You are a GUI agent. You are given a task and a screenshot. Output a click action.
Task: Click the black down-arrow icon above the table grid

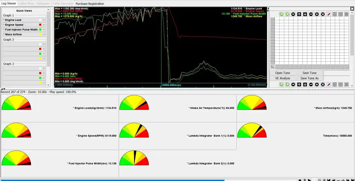[x=305, y=14]
